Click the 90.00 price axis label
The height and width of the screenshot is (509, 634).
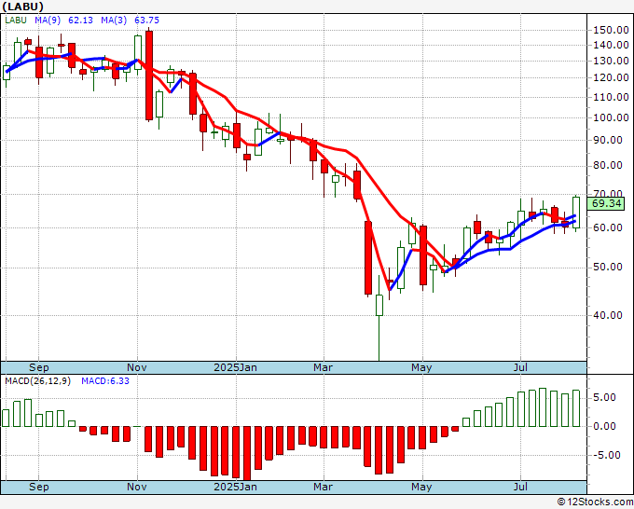[x=608, y=140]
